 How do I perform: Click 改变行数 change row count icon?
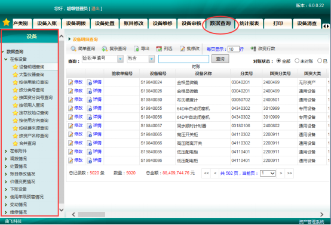point(253,49)
